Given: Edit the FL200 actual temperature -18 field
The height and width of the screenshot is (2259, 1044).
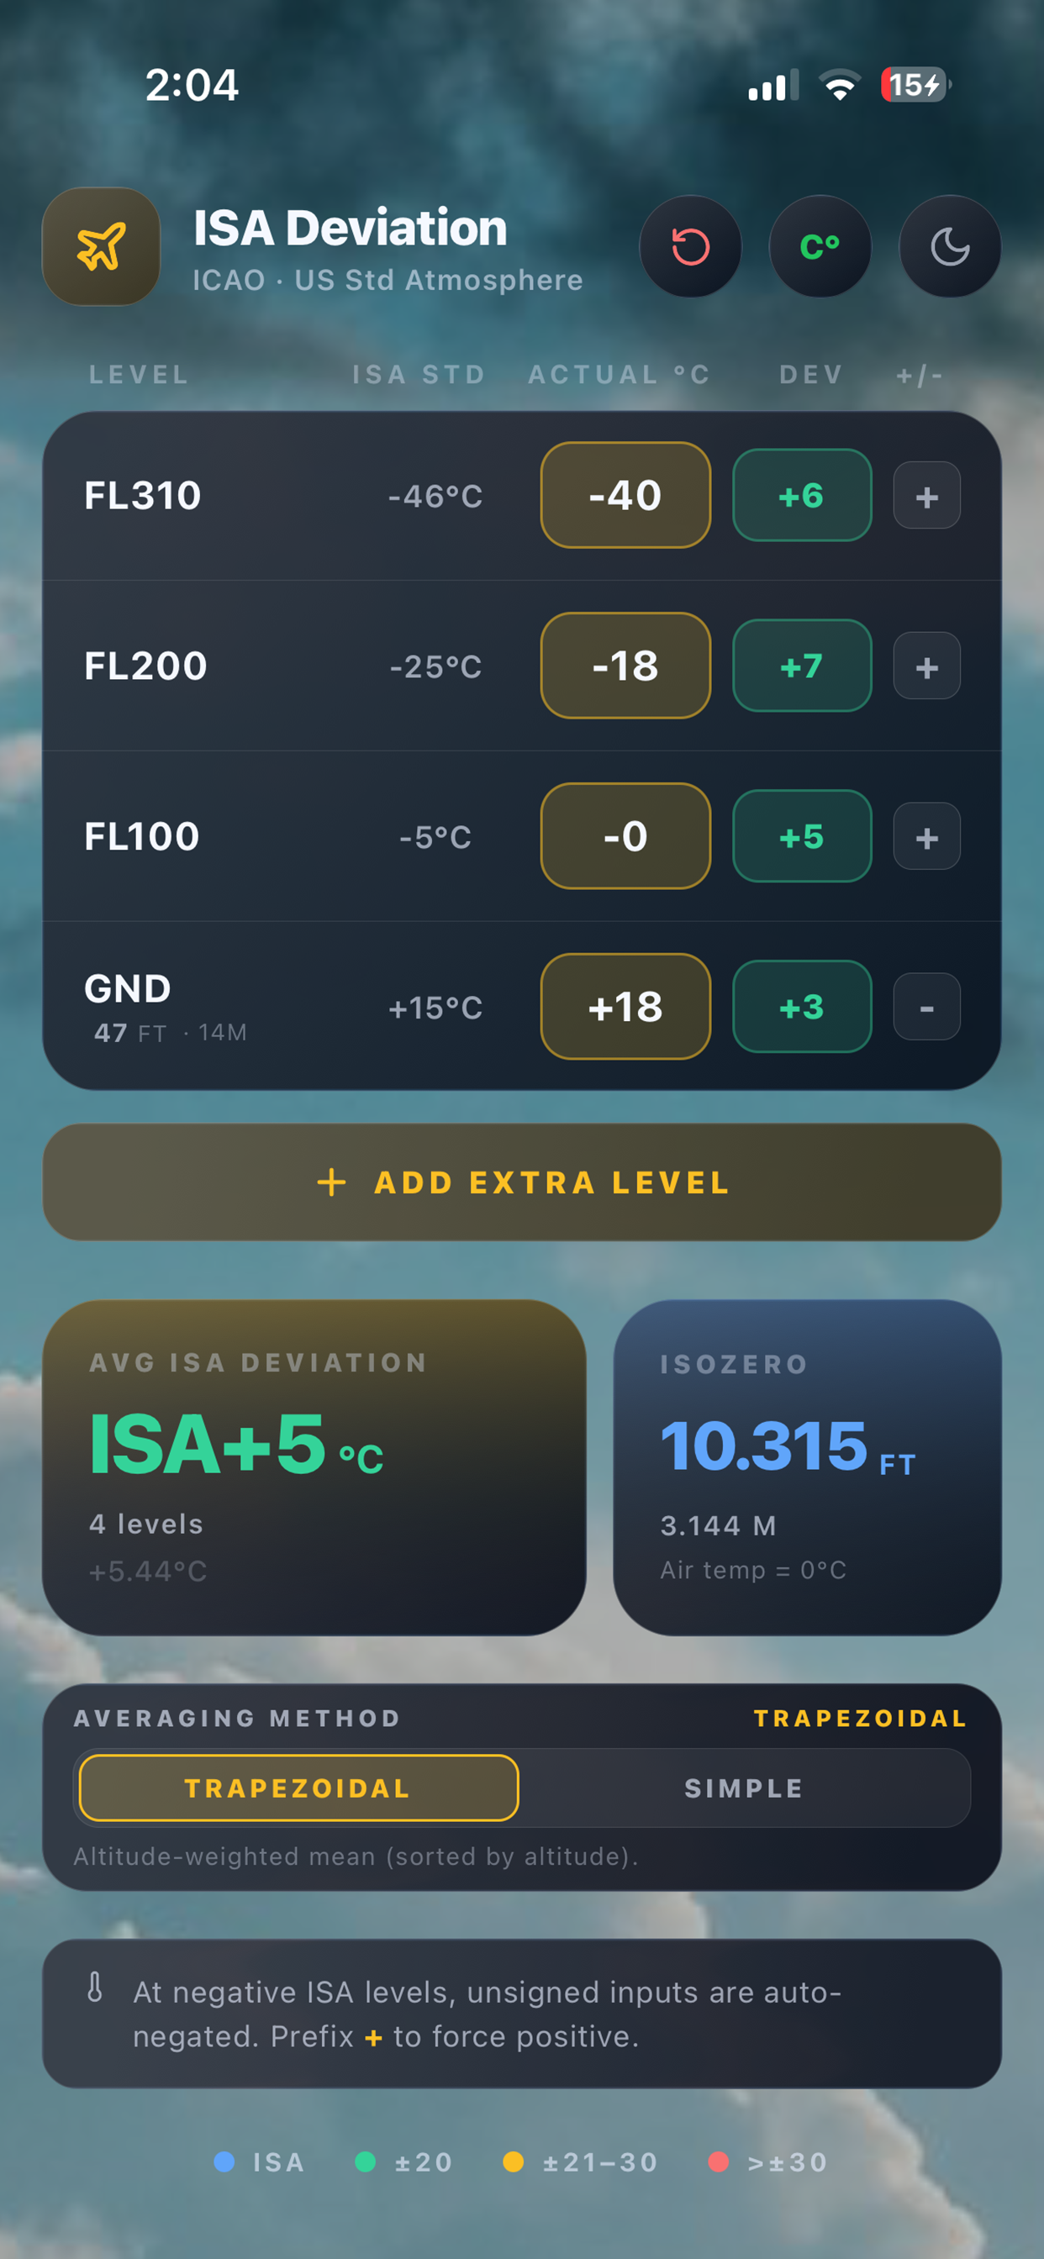Looking at the screenshot, I should point(625,666).
